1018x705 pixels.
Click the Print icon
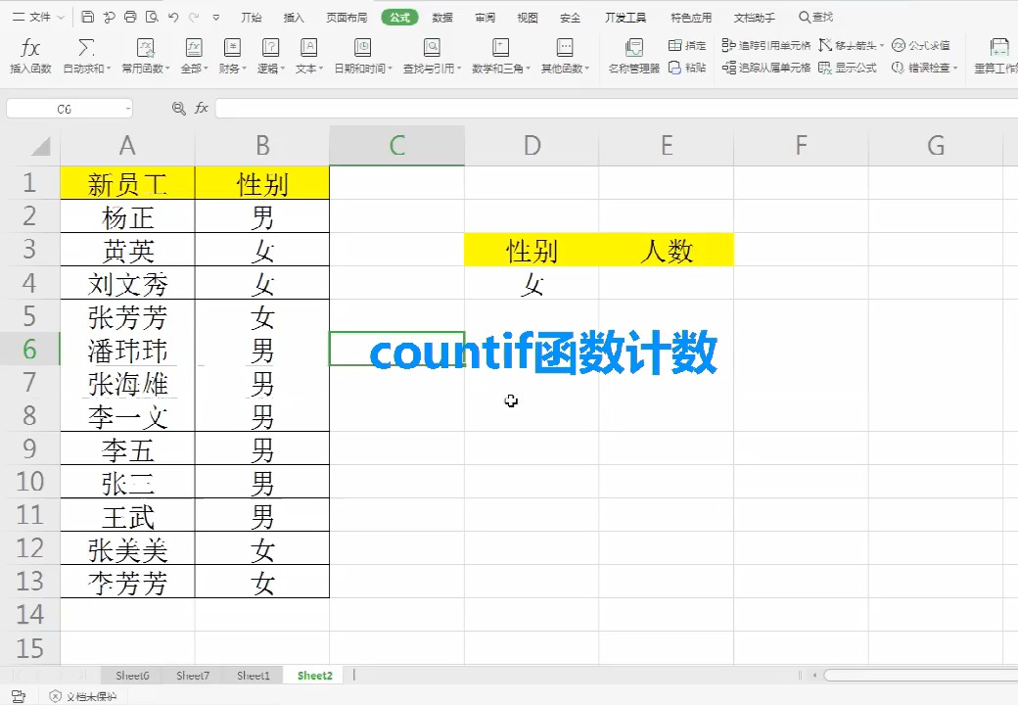[x=130, y=17]
